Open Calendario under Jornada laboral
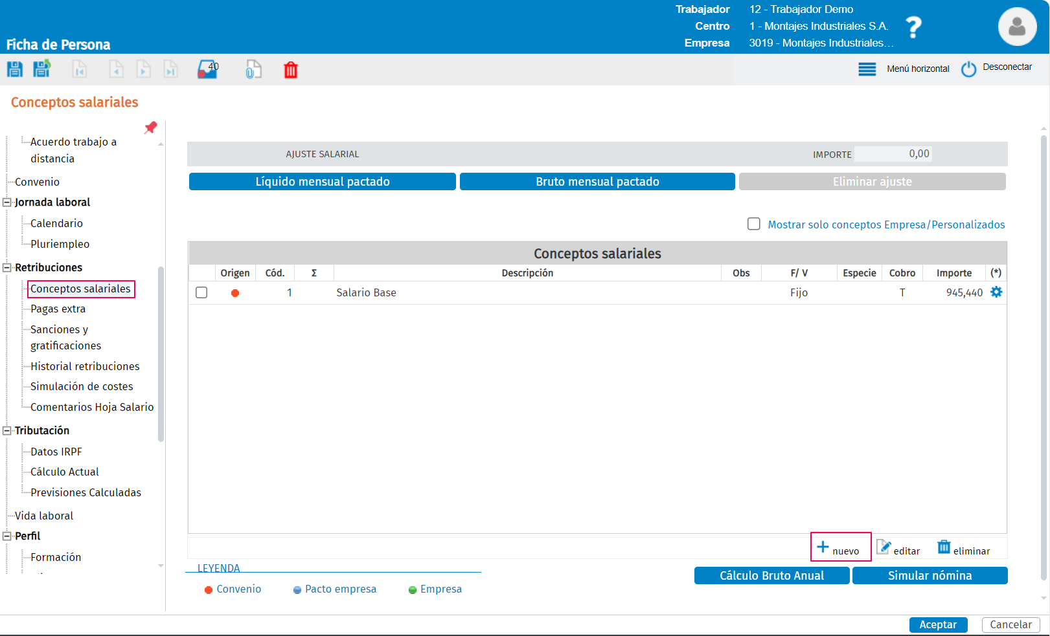Viewport: 1050px width, 636px height. pos(56,223)
